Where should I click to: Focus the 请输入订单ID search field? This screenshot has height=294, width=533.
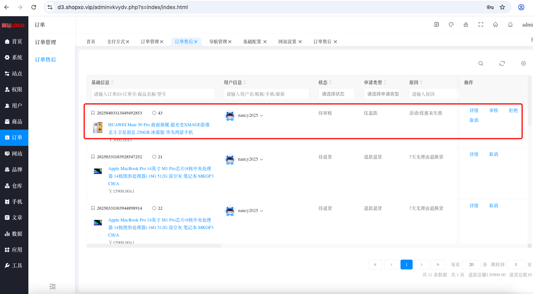pos(153,94)
